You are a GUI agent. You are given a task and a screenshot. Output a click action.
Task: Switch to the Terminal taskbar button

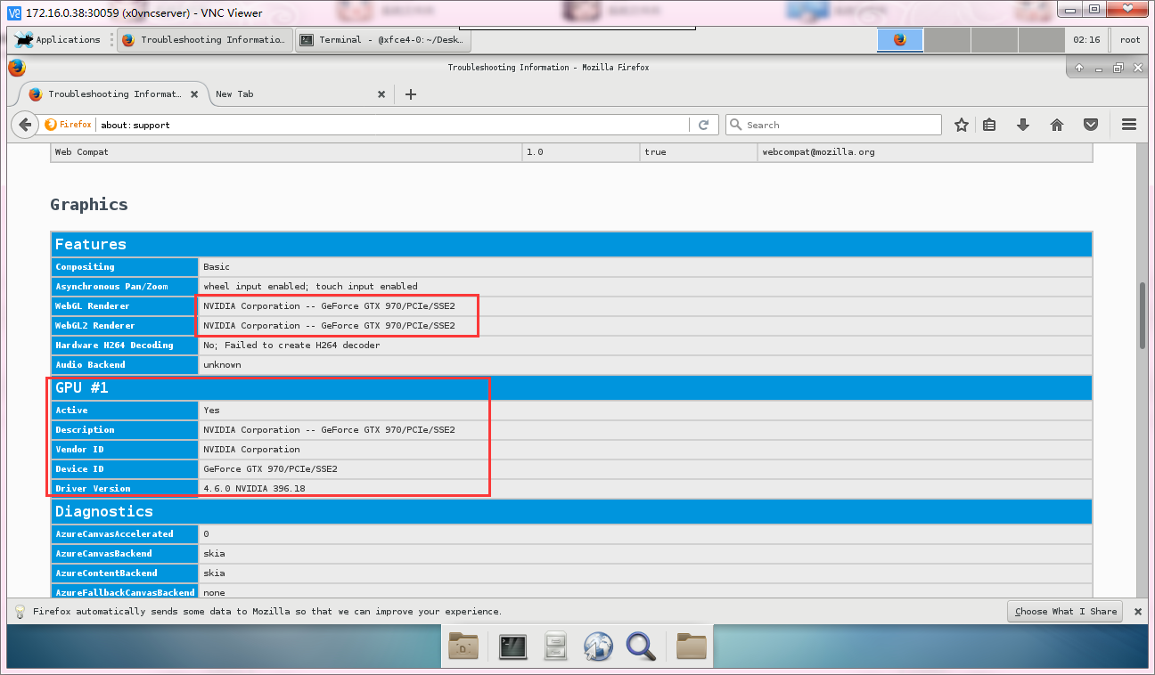tap(383, 40)
